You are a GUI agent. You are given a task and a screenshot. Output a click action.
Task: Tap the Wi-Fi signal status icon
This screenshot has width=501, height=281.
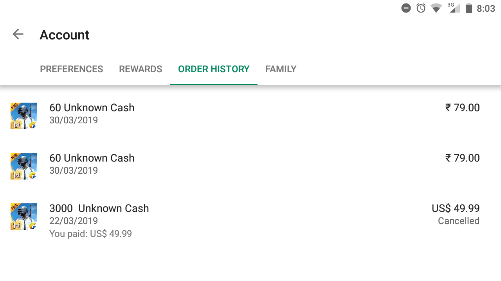436,8
